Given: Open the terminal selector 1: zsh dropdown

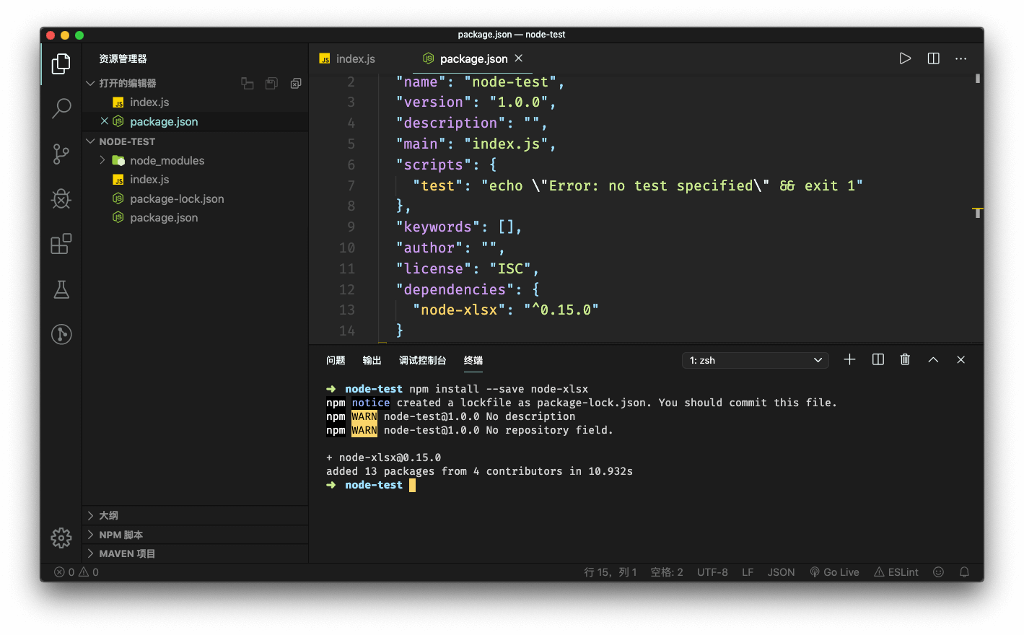Looking at the screenshot, I should tap(756, 360).
